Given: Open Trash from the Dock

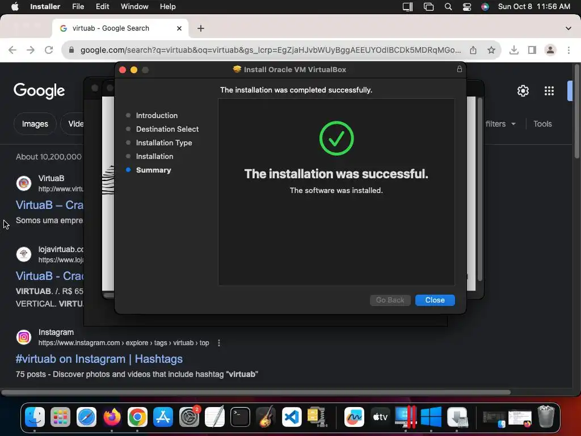Looking at the screenshot, I should [x=546, y=416].
